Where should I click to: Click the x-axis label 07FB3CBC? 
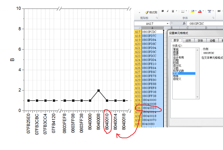click(x=37, y=124)
